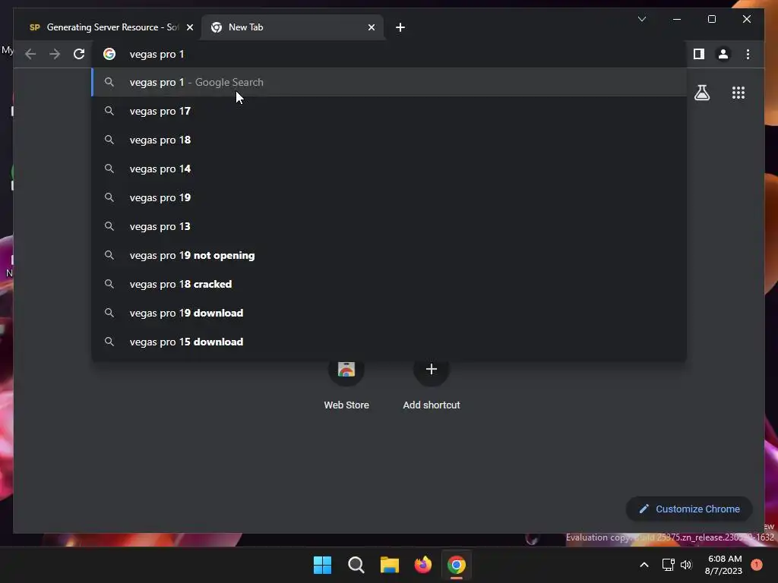Click the browser forward arrow
This screenshot has width=778, height=583.
coord(55,54)
